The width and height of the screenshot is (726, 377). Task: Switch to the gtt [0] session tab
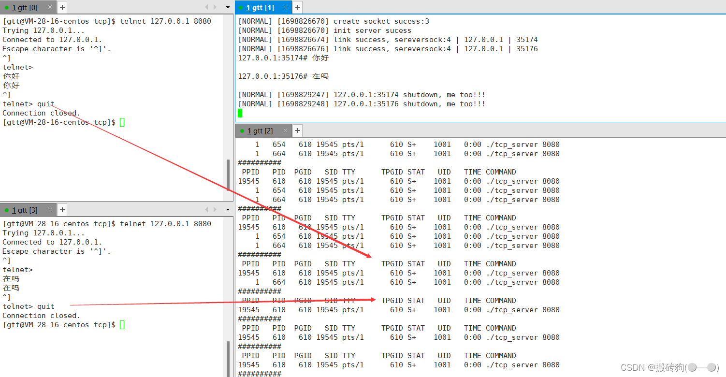[25, 7]
